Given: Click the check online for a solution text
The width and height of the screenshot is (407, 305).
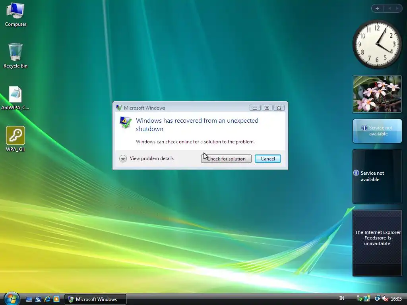Looking at the screenshot, I should click(x=195, y=142).
